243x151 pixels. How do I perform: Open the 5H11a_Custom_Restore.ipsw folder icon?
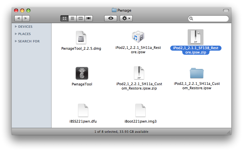pos(196,73)
